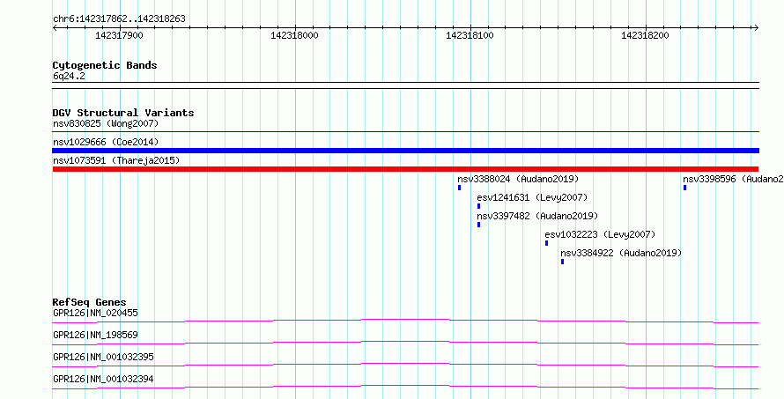784x399 pixels.
Task: Open nsv3384922 (Audano2019) label
Action: (621, 253)
